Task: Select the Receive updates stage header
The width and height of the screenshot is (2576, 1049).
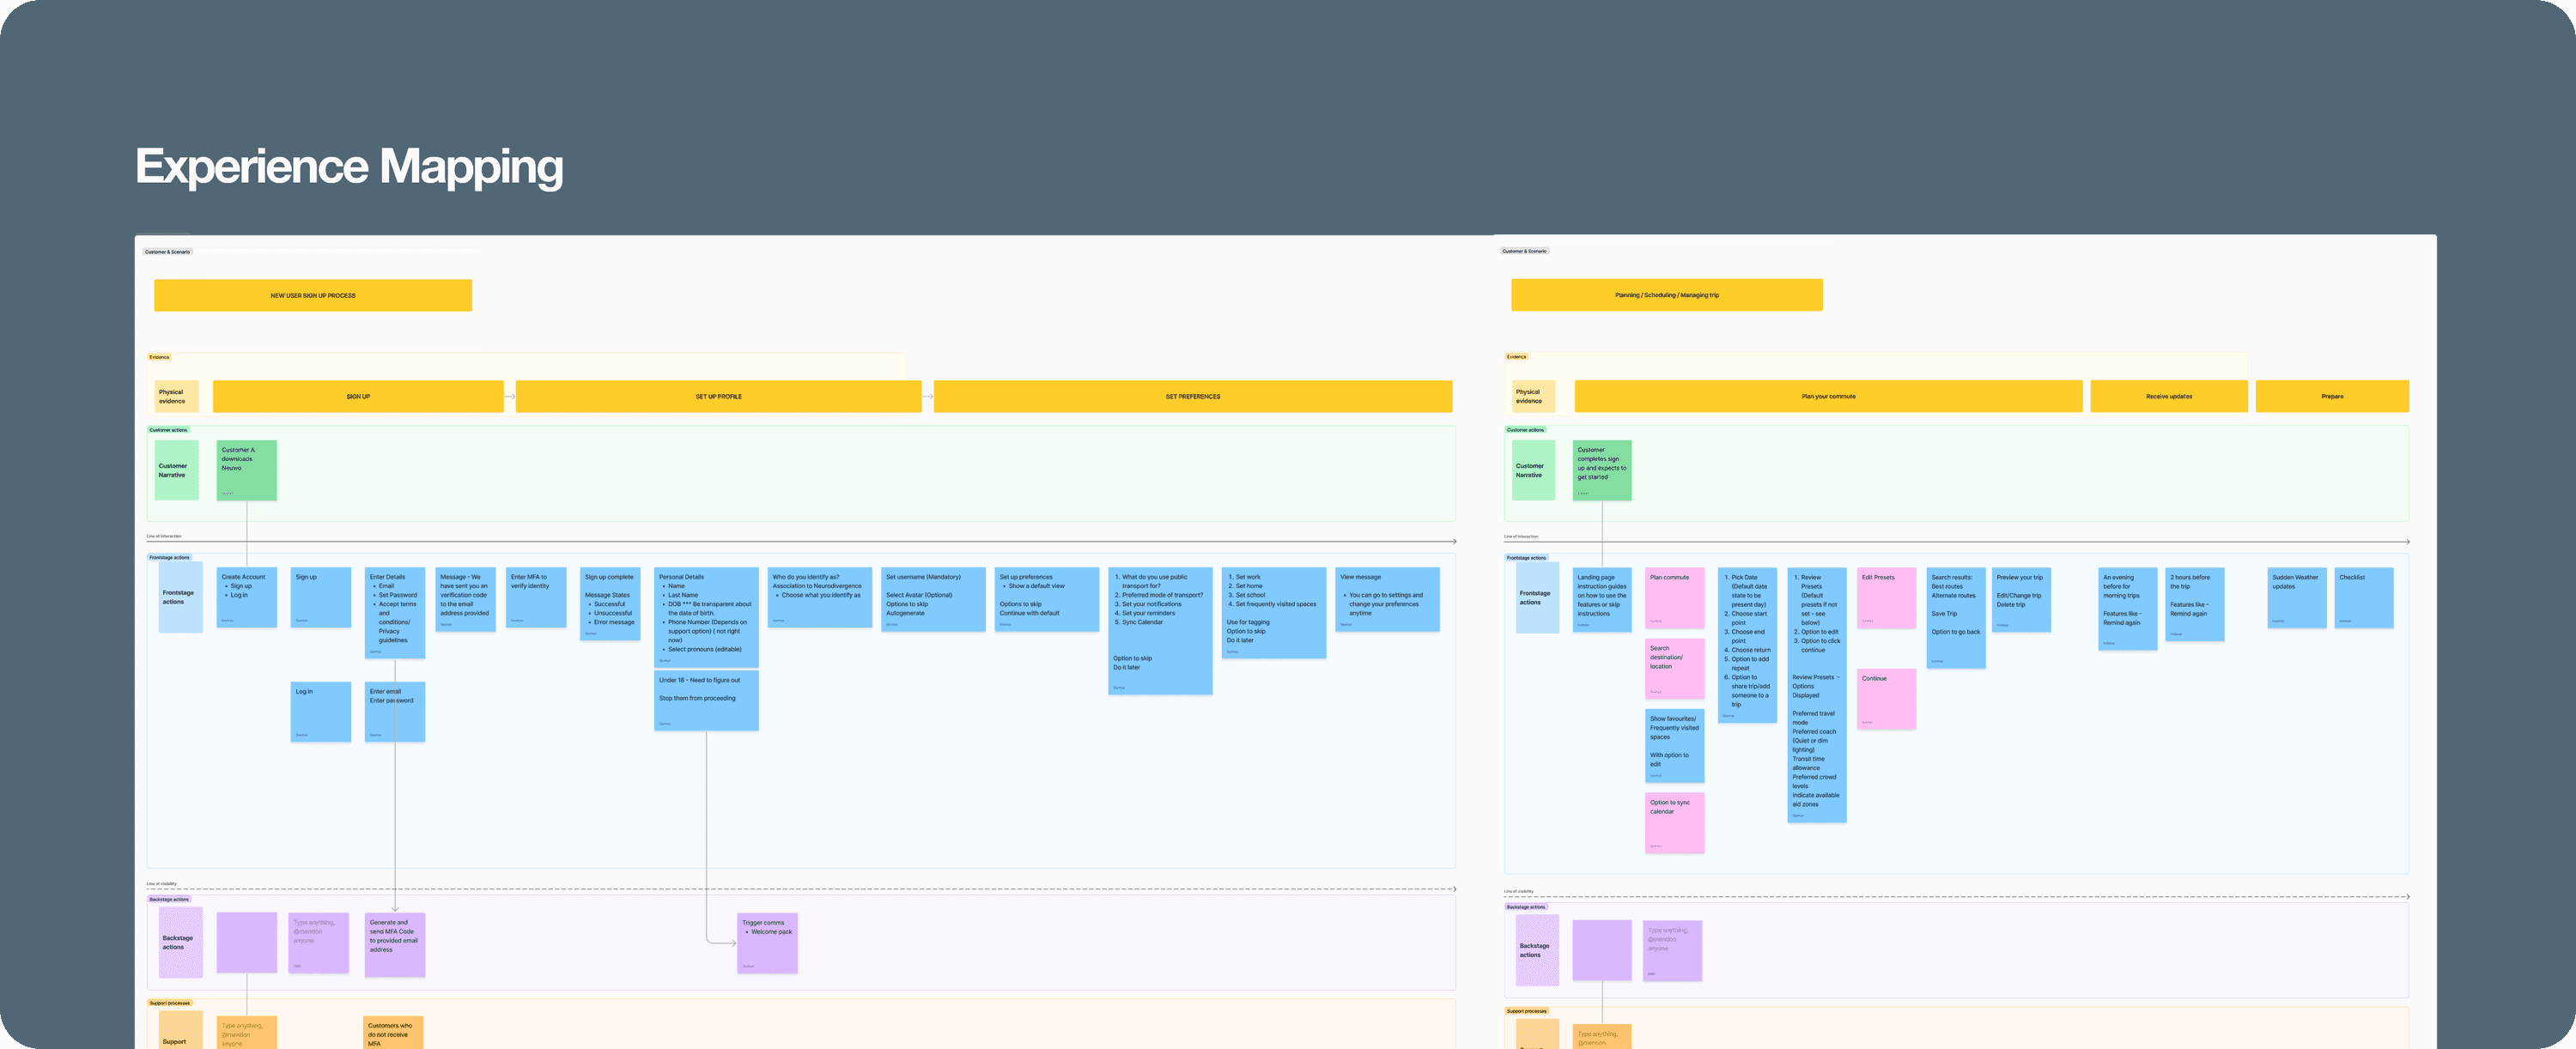Action: click(2168, 396)
